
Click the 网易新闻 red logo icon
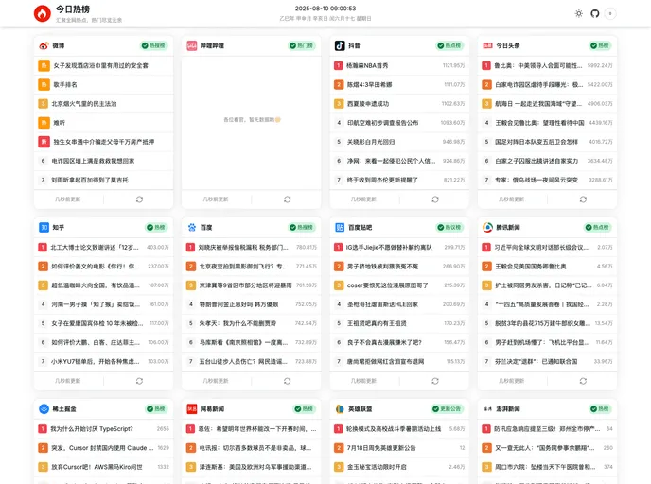click(x=191, y=409)
